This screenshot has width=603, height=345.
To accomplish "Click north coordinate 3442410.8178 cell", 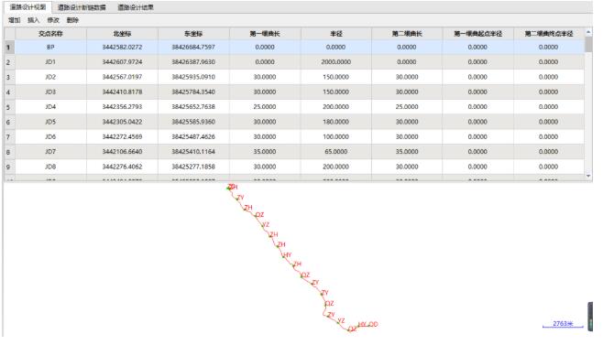I will click(x=122, y=92).
